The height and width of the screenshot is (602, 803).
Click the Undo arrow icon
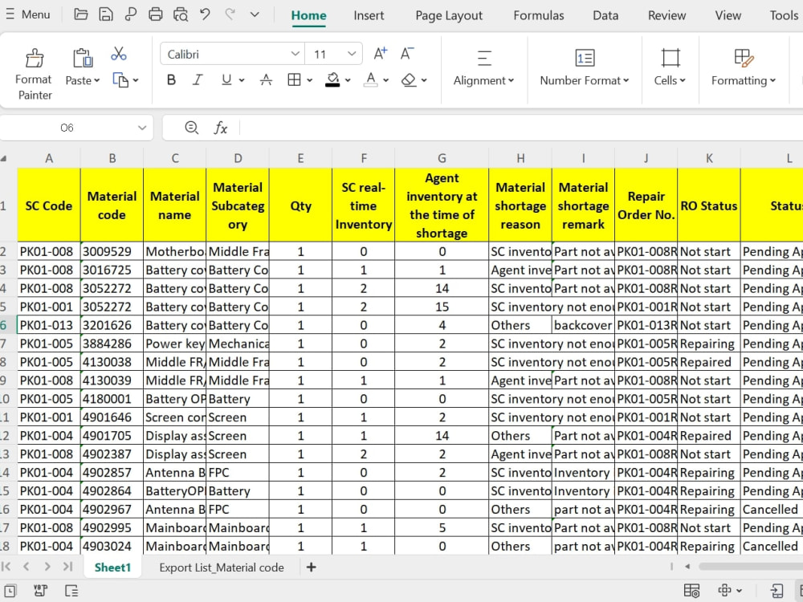[206, 14]
